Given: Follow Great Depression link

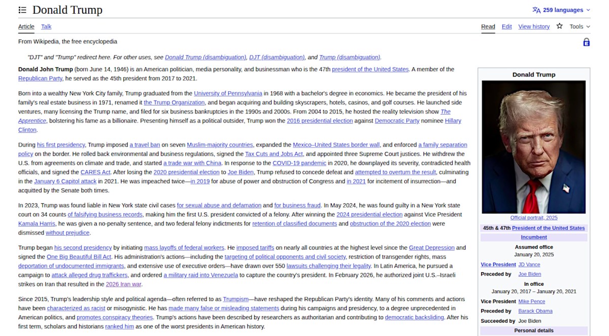Looking at the screenshot, I should pos(432,248).
